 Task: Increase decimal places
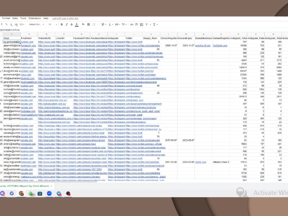point(16,24)
